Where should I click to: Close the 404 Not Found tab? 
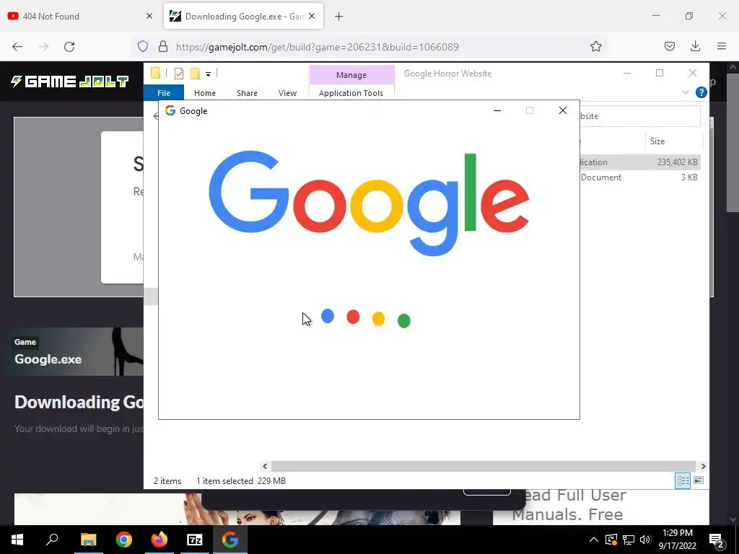pos(149,16)
